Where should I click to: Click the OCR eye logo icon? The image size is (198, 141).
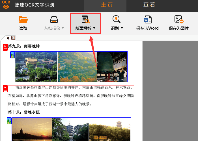pyautogui.click(x=6, y=5)
